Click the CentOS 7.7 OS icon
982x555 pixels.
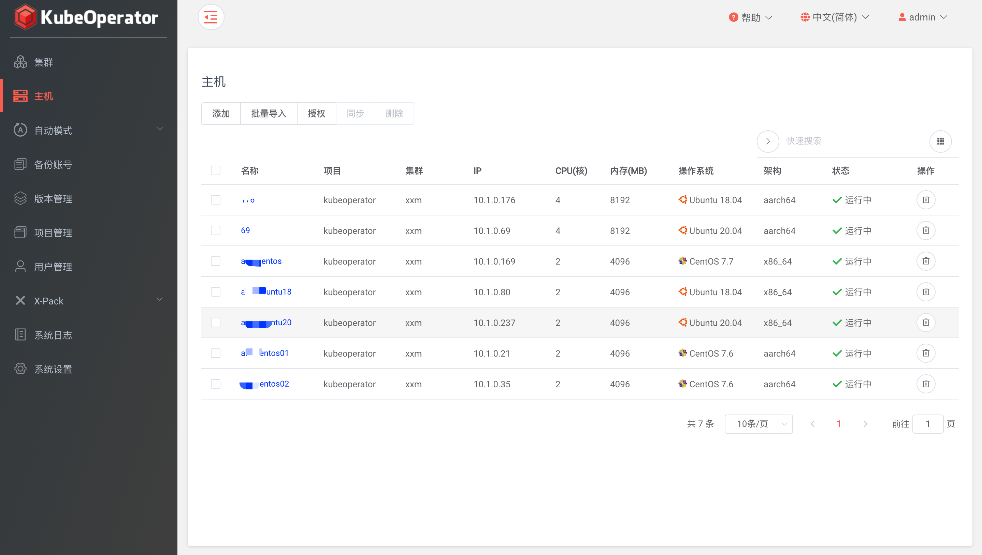[x=679, y=261]
